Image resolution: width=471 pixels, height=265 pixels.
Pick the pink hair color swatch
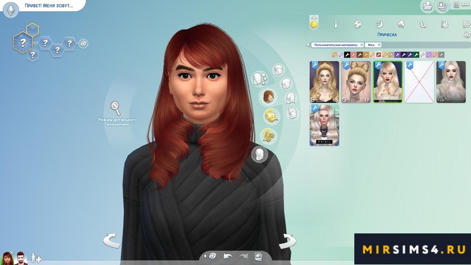[x=354, y=55]
